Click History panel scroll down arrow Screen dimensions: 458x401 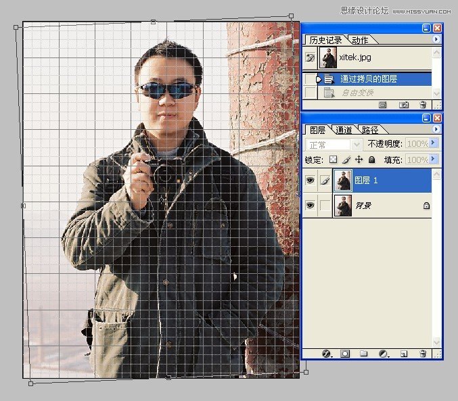(436, 93)
